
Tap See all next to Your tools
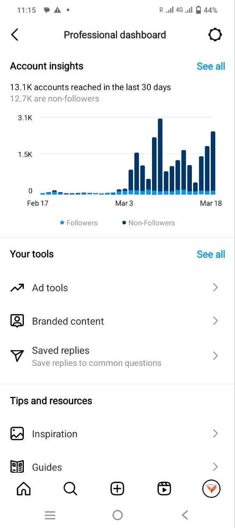[211, 254]
